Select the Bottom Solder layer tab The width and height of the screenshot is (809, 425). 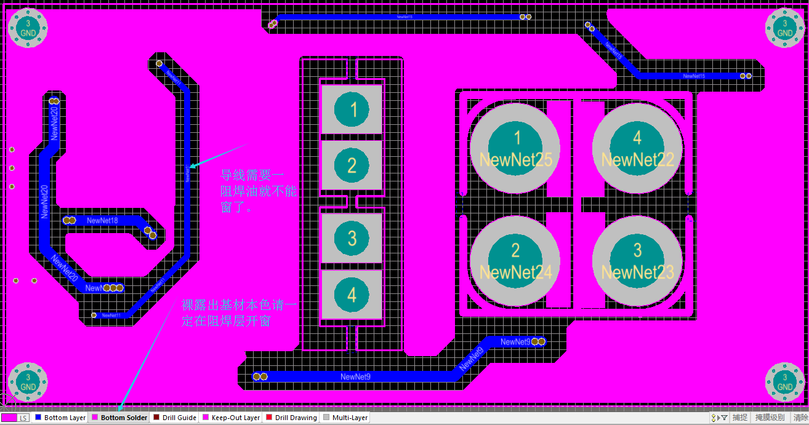tap(124, 418)
